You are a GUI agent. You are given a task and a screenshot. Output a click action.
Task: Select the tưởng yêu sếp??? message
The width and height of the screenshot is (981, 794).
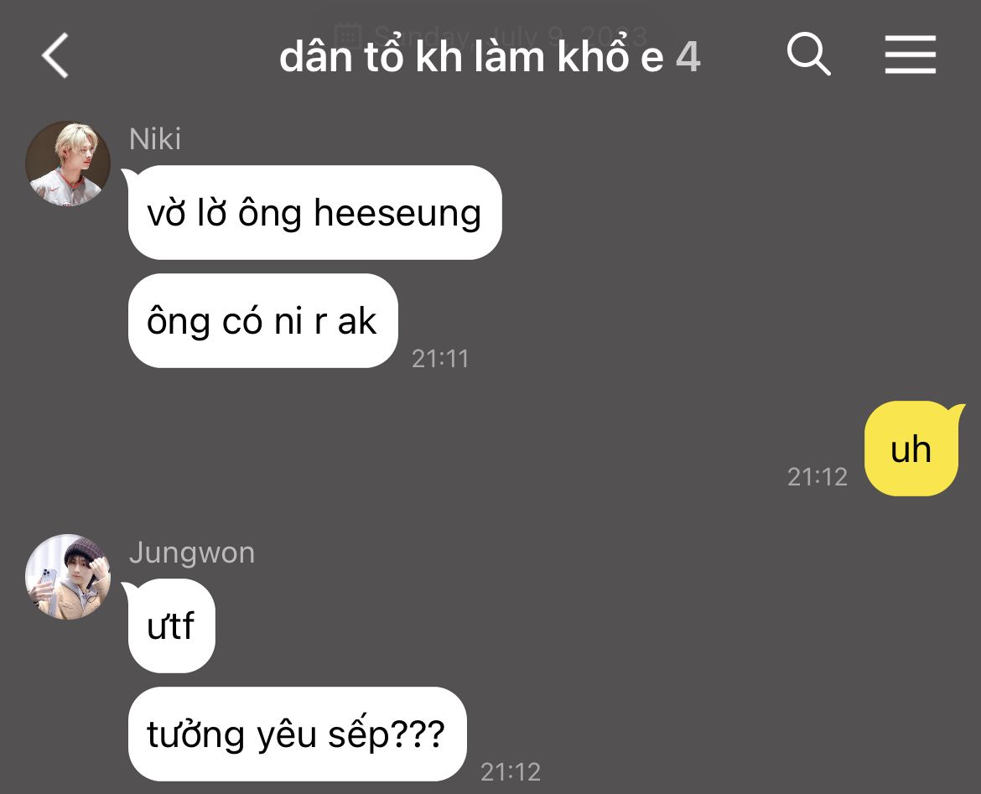click(297, 734)
